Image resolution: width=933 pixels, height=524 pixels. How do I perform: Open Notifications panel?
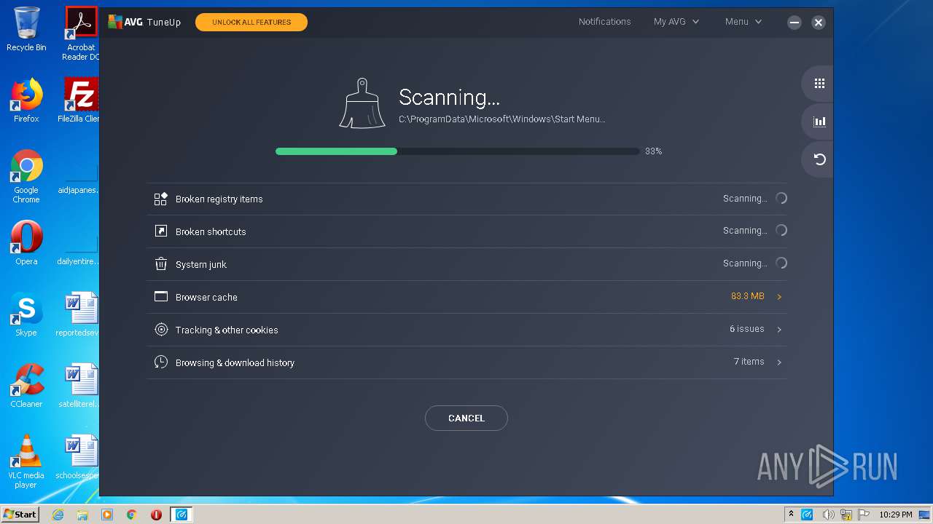pos(605,22)
